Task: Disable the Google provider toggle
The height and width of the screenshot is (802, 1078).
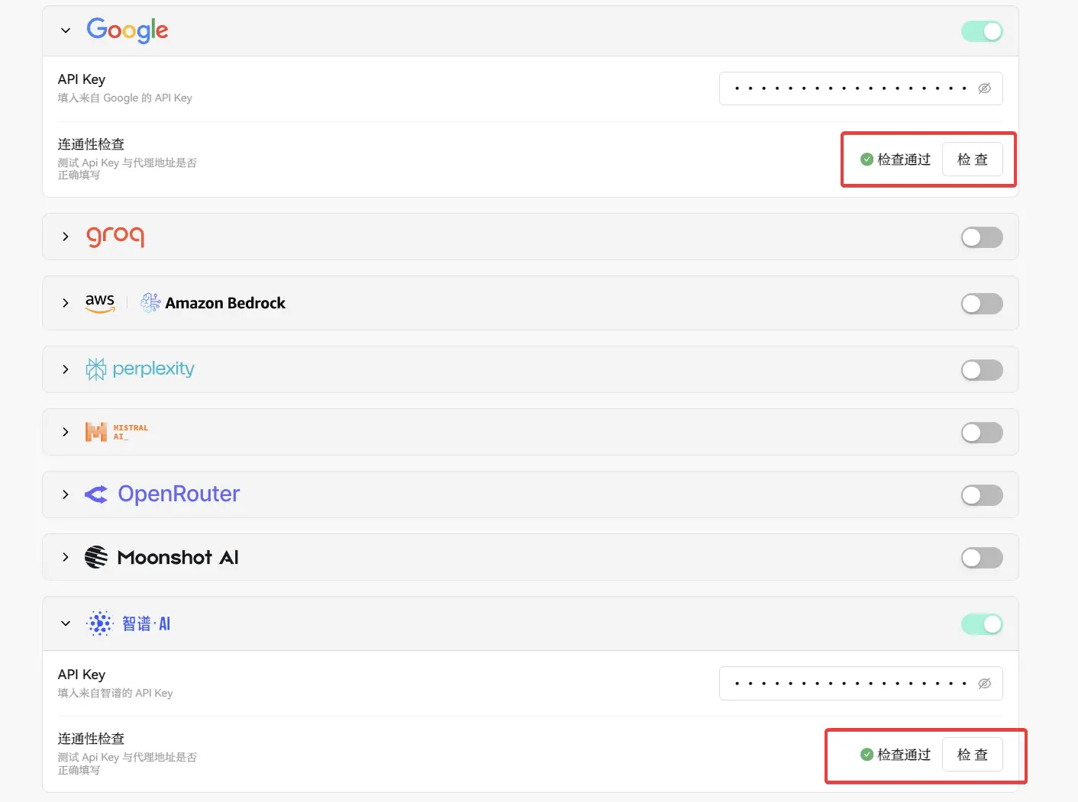Action: 981,31
